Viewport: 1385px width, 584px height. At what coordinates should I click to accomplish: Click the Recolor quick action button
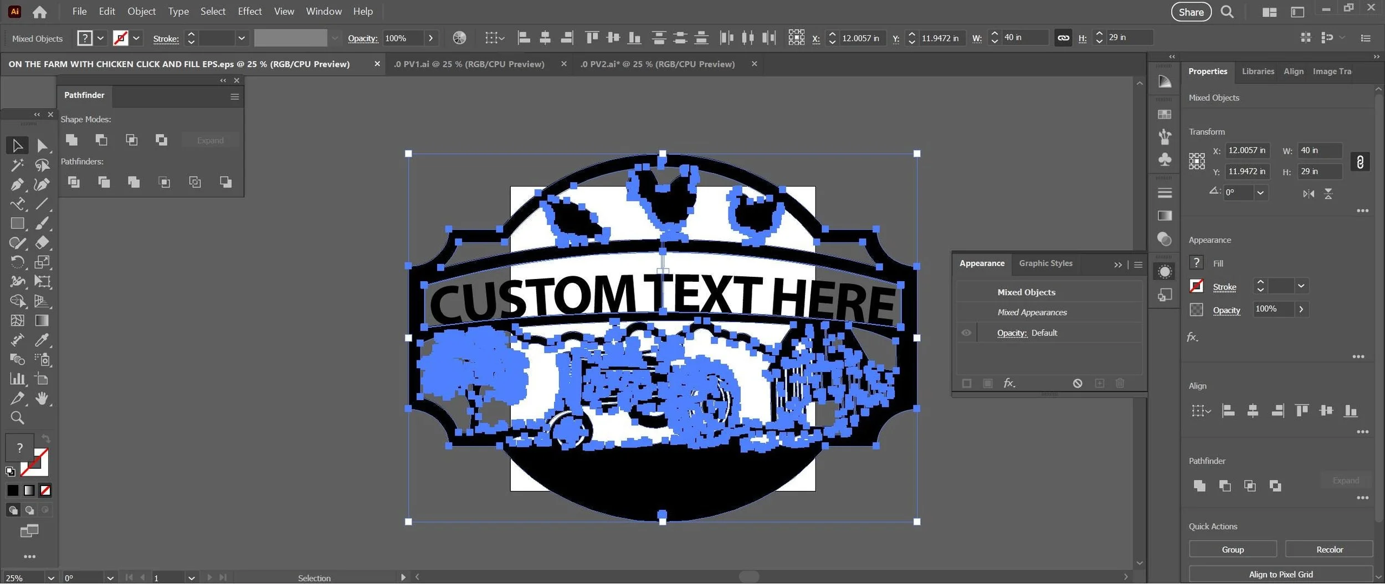(x=1329, y=550)
